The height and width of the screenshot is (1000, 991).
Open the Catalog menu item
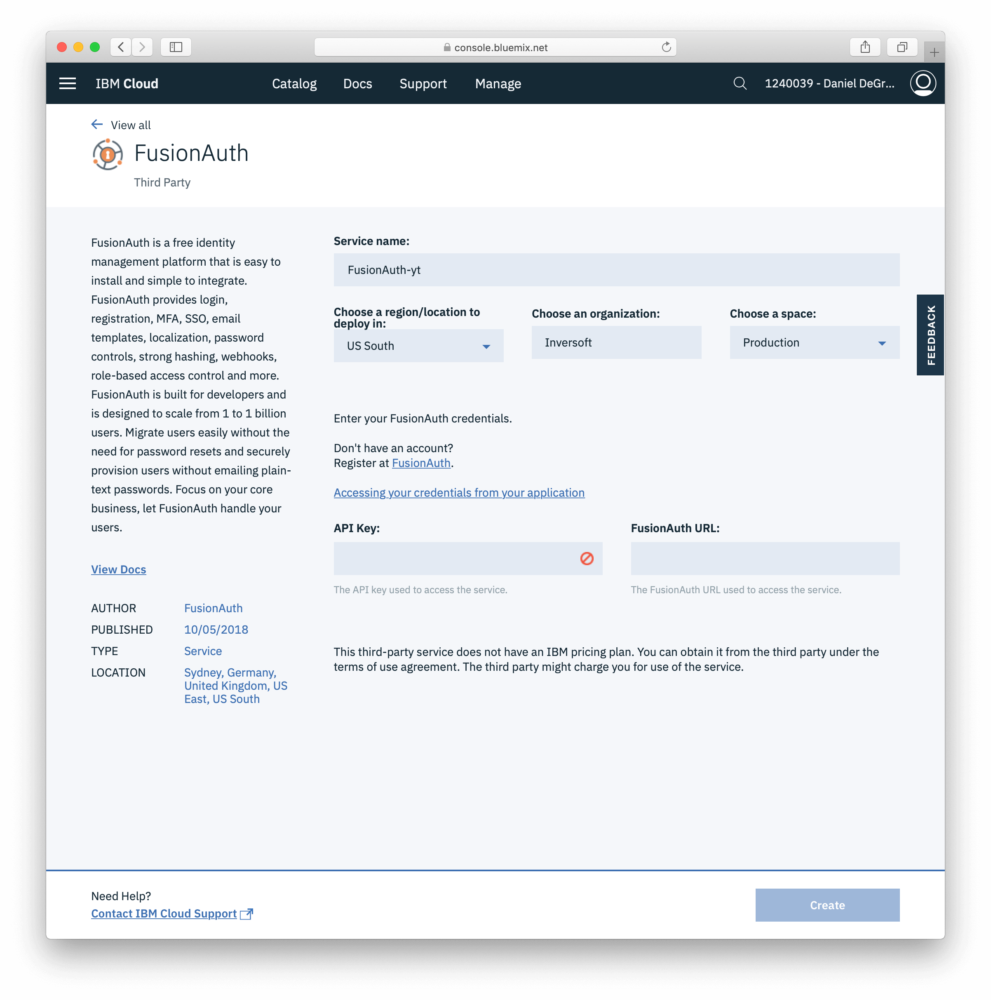pos(294,83)
